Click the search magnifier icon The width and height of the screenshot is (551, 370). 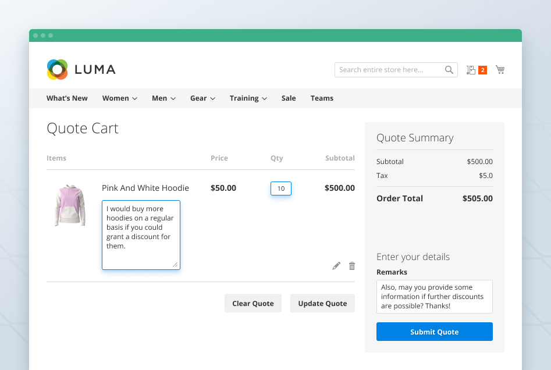[x=449, y=70]
